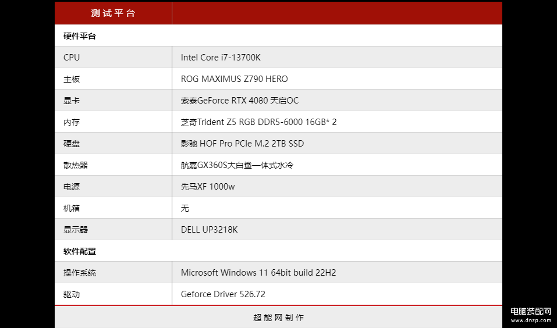Click the 测试平台 header cell
Image resolution: width=557 pixels, height=328 pixels.
[113, 13]
